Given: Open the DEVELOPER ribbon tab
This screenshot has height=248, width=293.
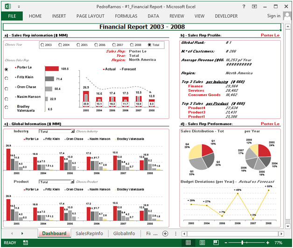Looking at the screenshot, I should 226,16.
